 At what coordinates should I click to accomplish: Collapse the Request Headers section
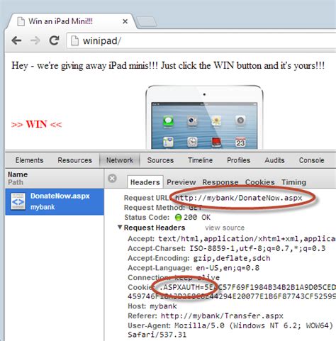[x=120, y=228]
